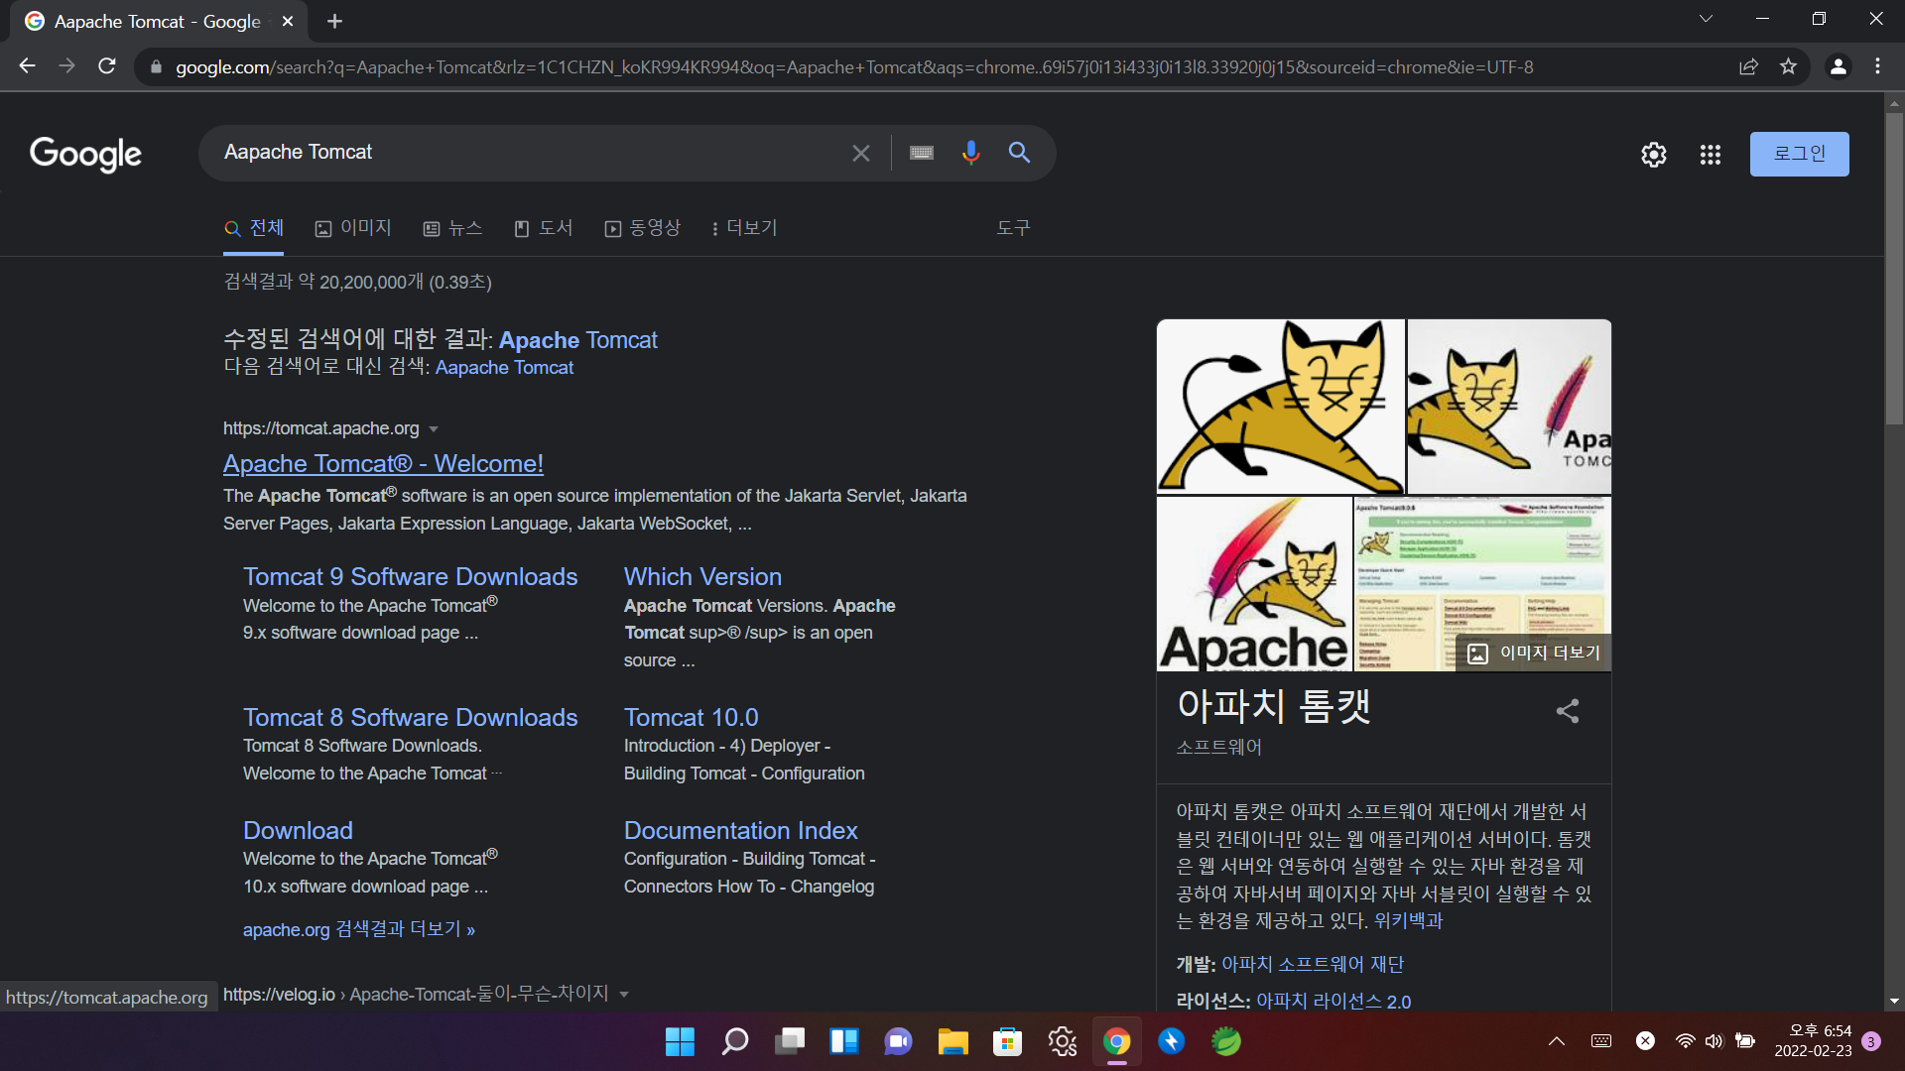Click the share page icon in address bar
The width and height of the screenshot is (1905, 1071).
(1748, 66)
